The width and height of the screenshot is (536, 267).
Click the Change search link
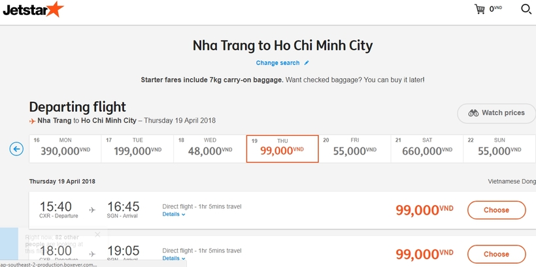(278, 63)
